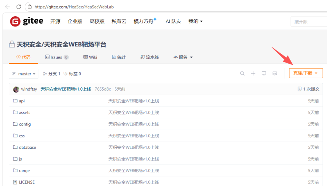Click the private repository lock icon
Image resolution: width=327 pixels, height=186 pixels.
click(x=12, y=44)
